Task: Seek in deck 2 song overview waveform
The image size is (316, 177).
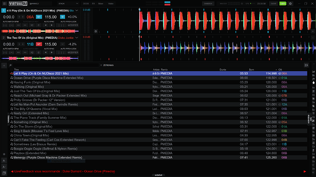Action: click(x=40, y=58)
